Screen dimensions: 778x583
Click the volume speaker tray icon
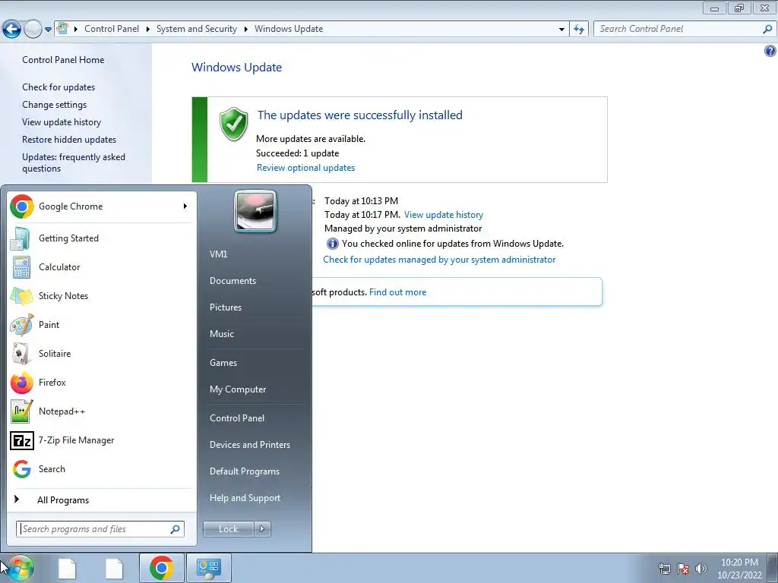[x=701, y=569]
